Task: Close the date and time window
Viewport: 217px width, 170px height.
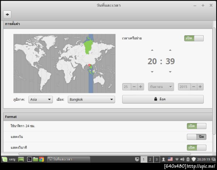Action: 211,5
